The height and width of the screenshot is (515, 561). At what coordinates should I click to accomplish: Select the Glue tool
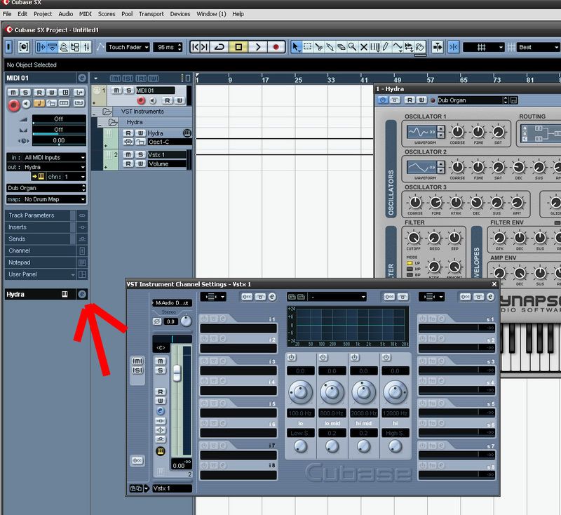(x=330, y=47)
